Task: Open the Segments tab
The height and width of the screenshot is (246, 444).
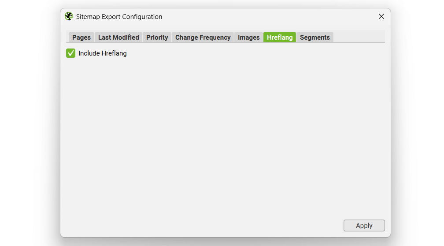Action: [315, 37]
